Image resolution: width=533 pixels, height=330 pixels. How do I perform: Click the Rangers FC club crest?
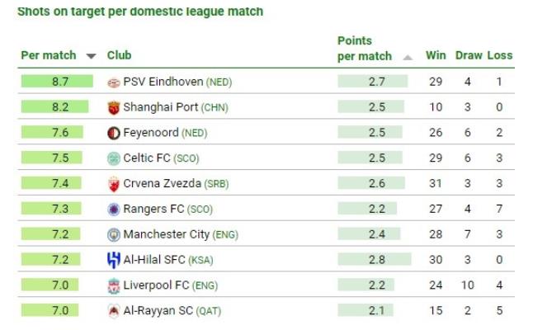pyautogui.click(x=114, y=210)
